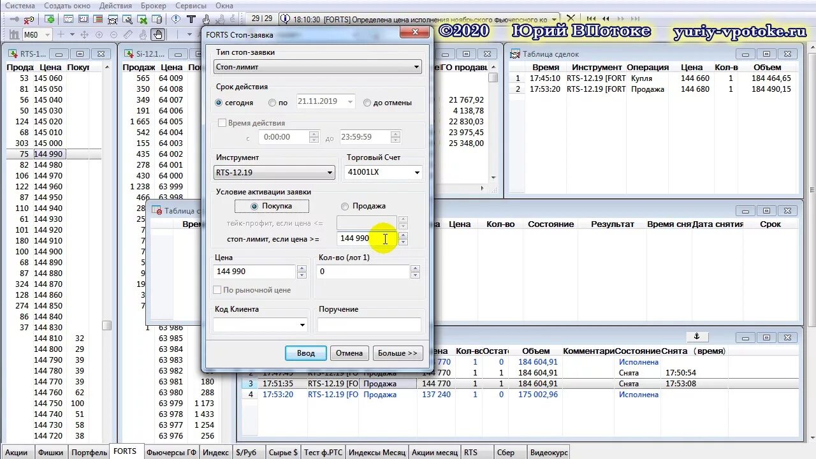Screen dimensions: 816x459
Task: Click the Таблица сделок window title icon
Action: (515, 54)
